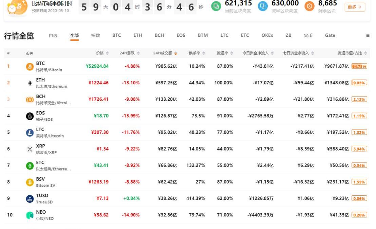This screenshot has height=229, width=376.
Task: Switch to the 自选 tab
Action: (x=53, y=35)
